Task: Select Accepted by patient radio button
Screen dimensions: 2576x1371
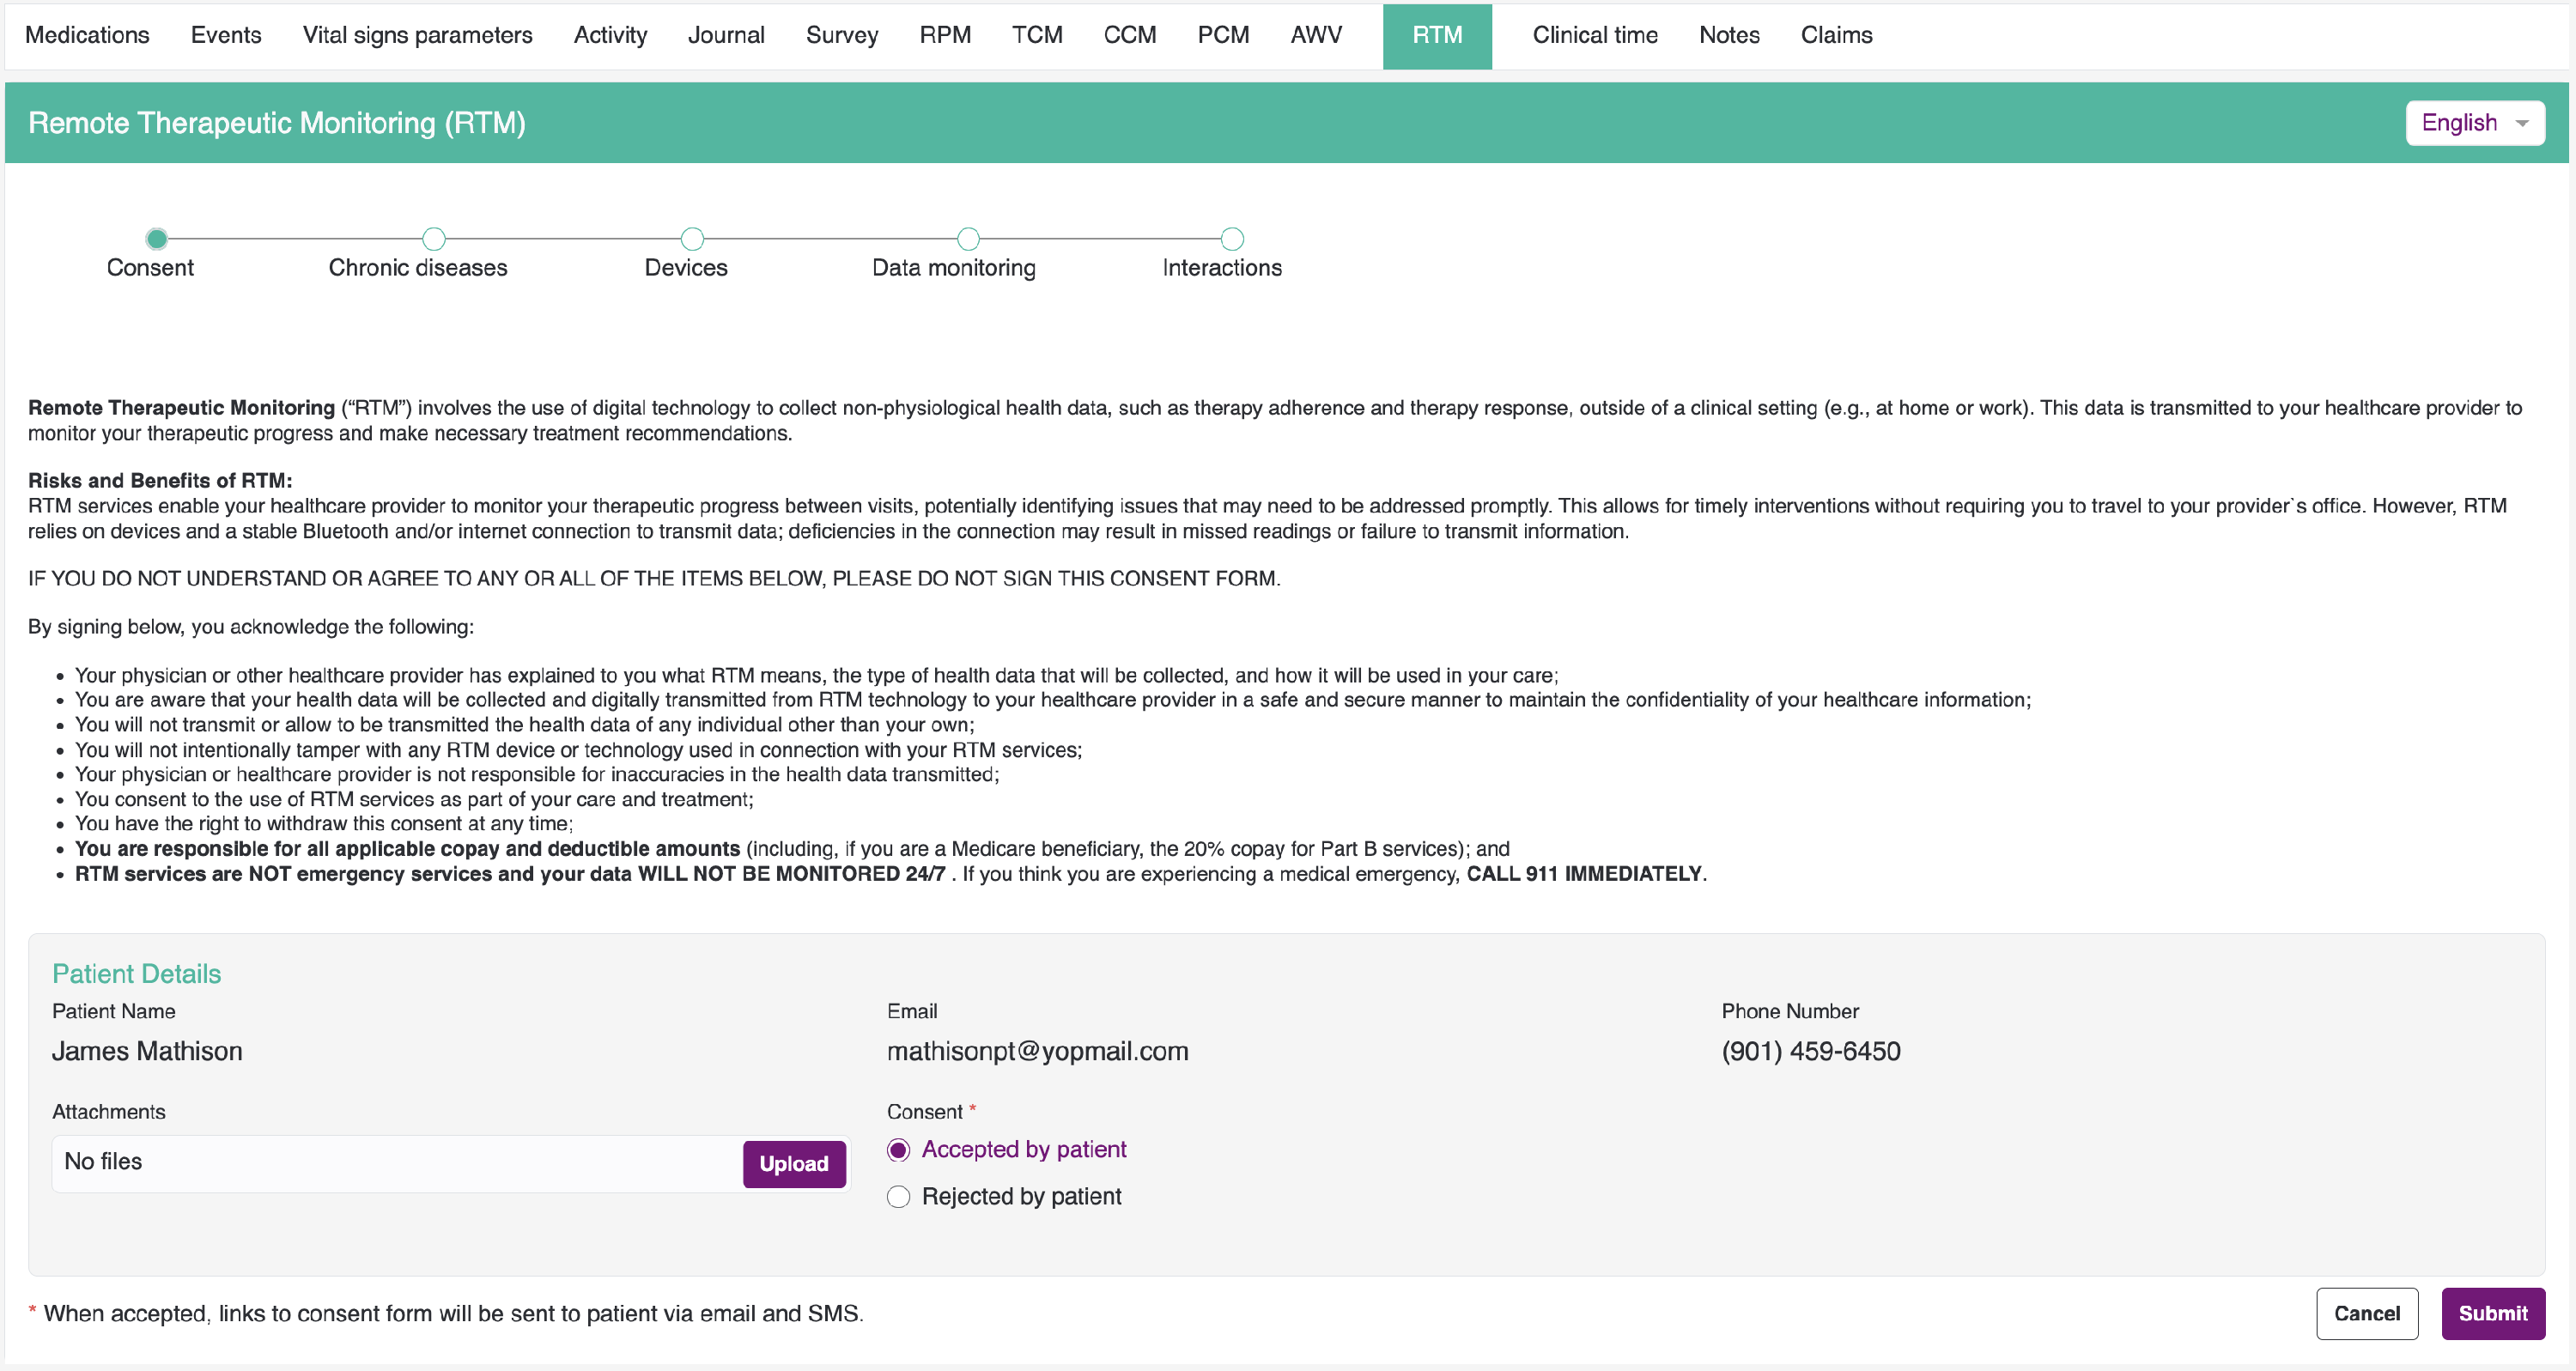Action: 898,1150
